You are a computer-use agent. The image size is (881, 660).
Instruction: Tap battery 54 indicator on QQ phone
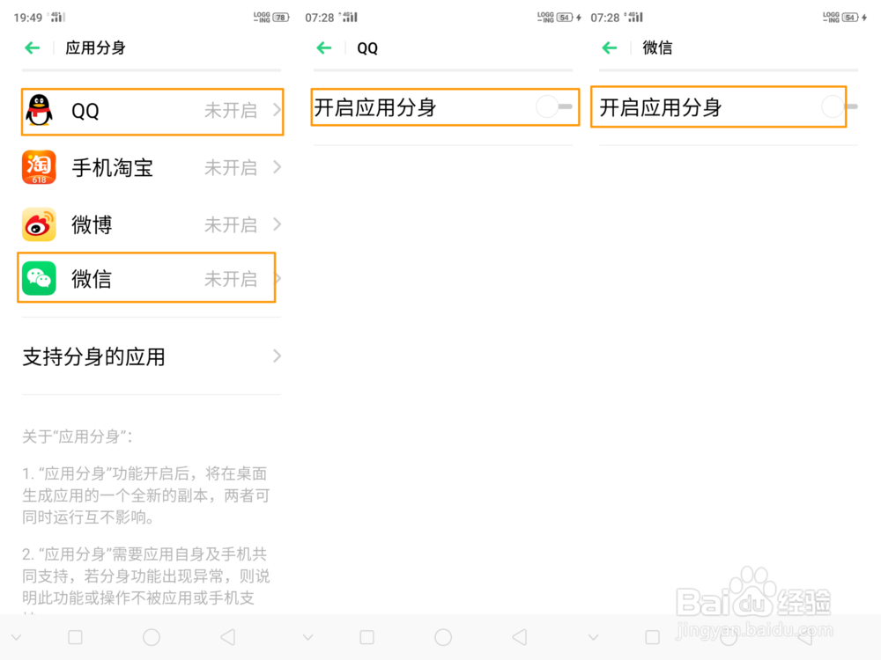point(565,18)
